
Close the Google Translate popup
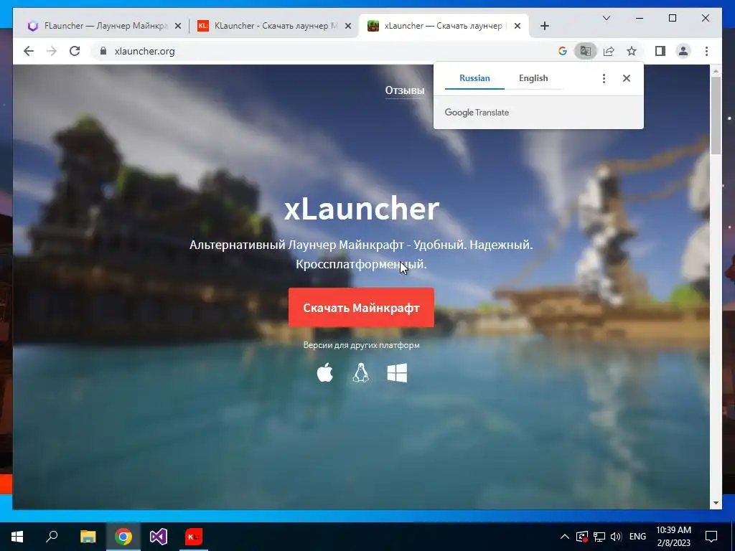(x=626, y=78)
